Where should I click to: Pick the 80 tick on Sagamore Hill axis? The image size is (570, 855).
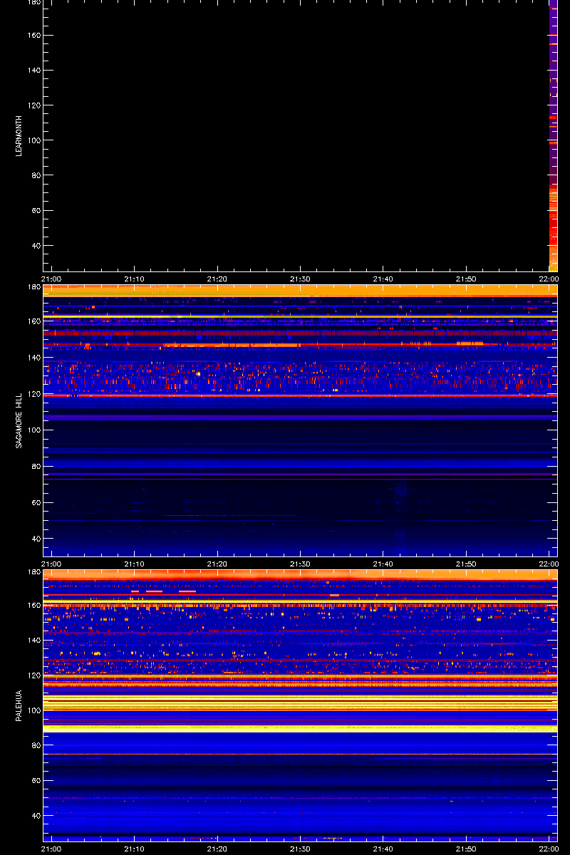(x=36, y=466)
